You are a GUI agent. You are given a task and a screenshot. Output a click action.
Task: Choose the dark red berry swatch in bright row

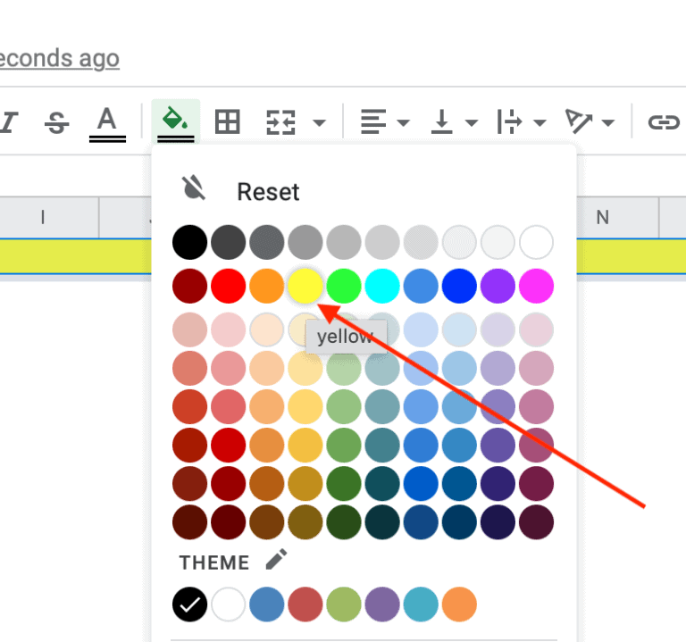click(190, 286)
